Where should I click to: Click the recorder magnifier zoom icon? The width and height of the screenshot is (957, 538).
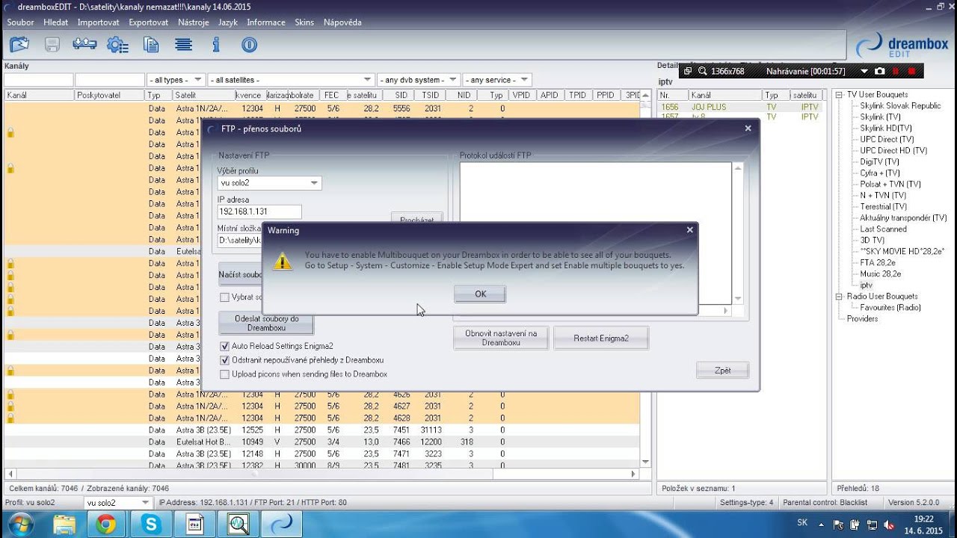[702, 71]
